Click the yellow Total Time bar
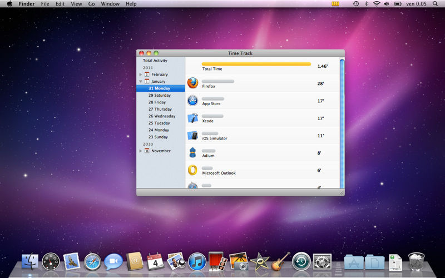The image size is (445, 278). point(256,64)
